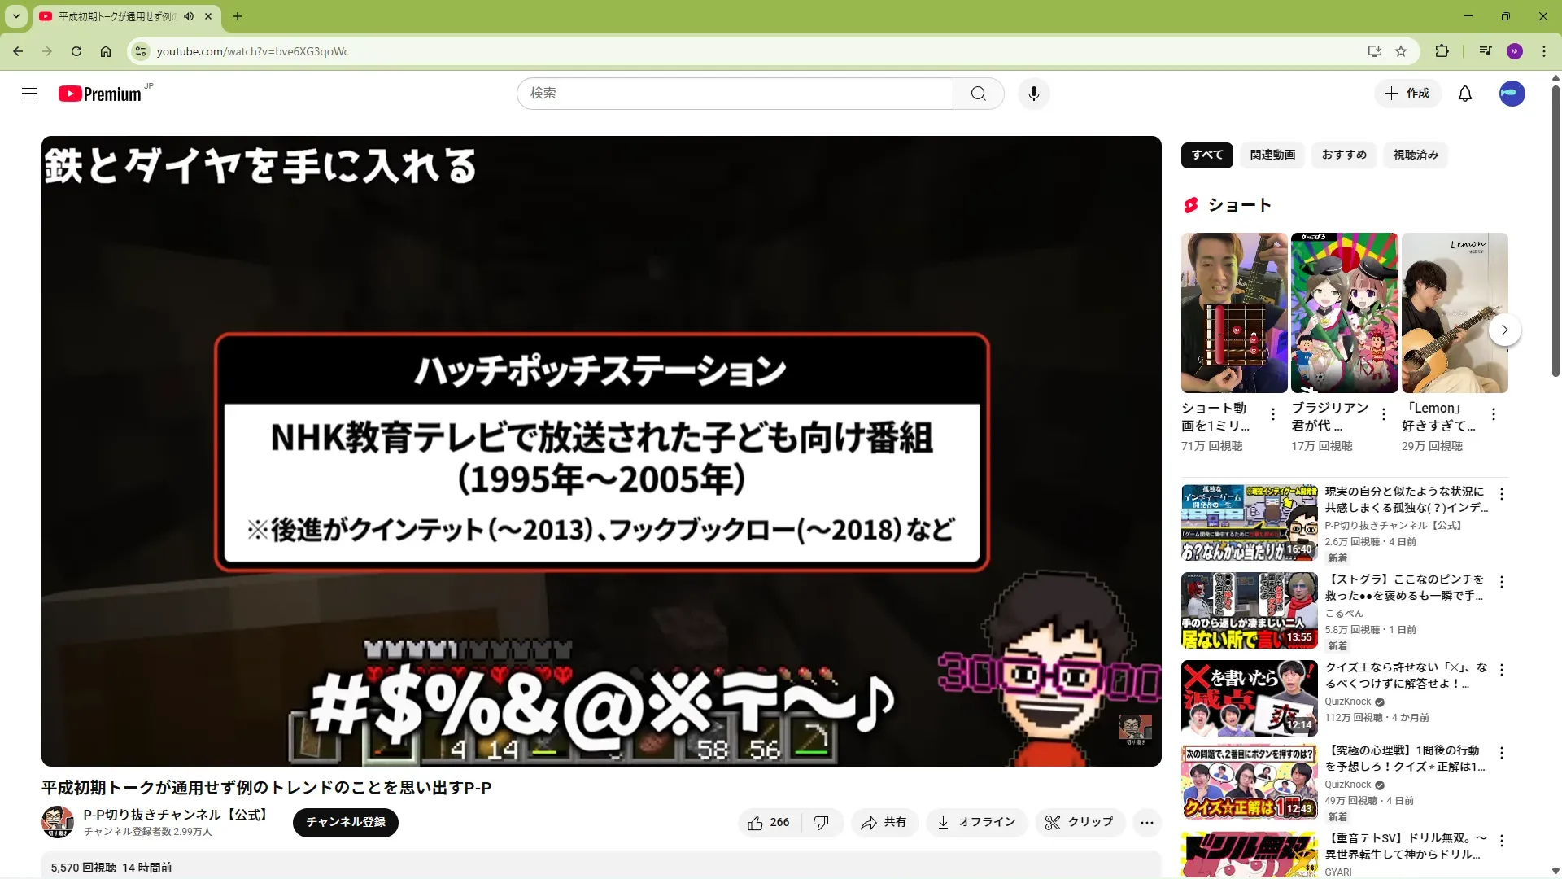Open options menu for QuizKnock クイズ王 video
Screen dimensions: 1562x879
pyautogui.click(x=1502, y=670)
